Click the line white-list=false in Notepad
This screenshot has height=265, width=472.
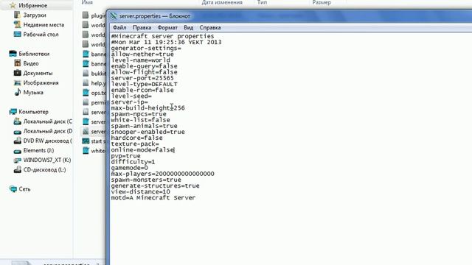[141, 120]
